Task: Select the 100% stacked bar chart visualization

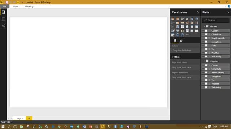Action: (192, 19)
